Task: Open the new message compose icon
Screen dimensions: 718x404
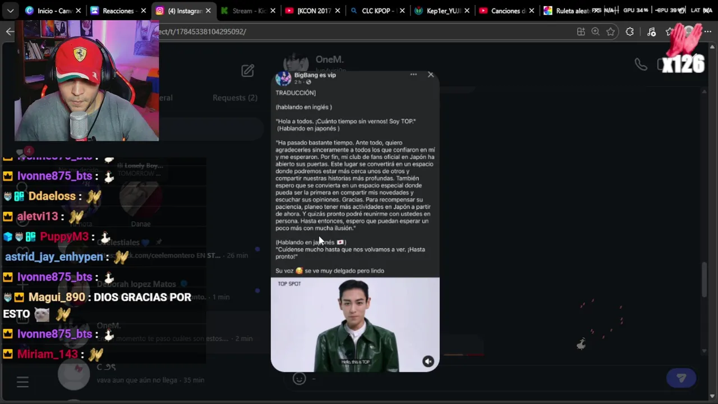Action: pos(247,71)
